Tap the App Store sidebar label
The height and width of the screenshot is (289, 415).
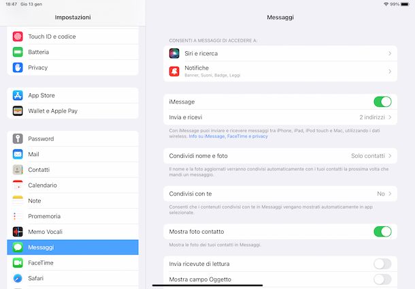(x=41, y=95)
